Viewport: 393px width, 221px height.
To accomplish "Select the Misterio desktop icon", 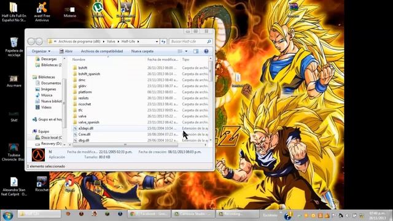I will [69, 12].
